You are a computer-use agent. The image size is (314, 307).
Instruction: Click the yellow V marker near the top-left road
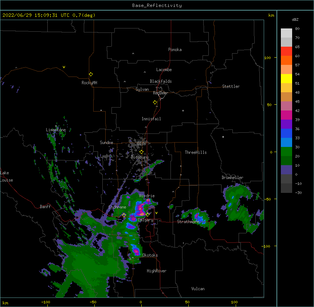64,67
